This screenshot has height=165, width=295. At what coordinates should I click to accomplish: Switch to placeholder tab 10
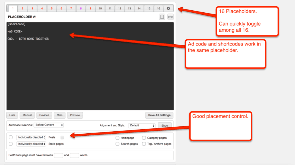(100, 8)
